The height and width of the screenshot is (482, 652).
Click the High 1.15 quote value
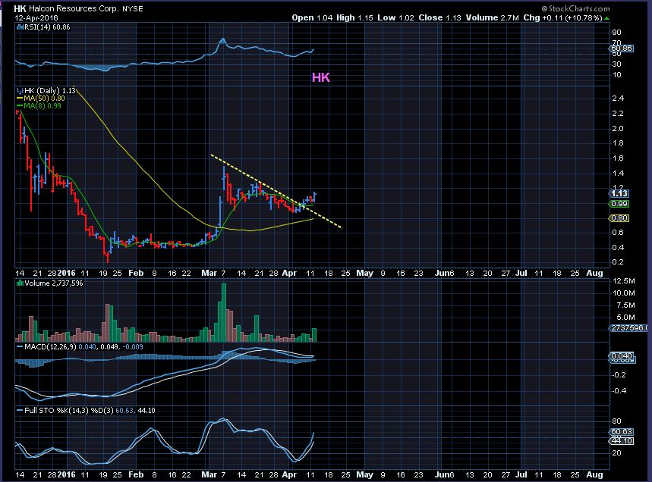[354, 18]
